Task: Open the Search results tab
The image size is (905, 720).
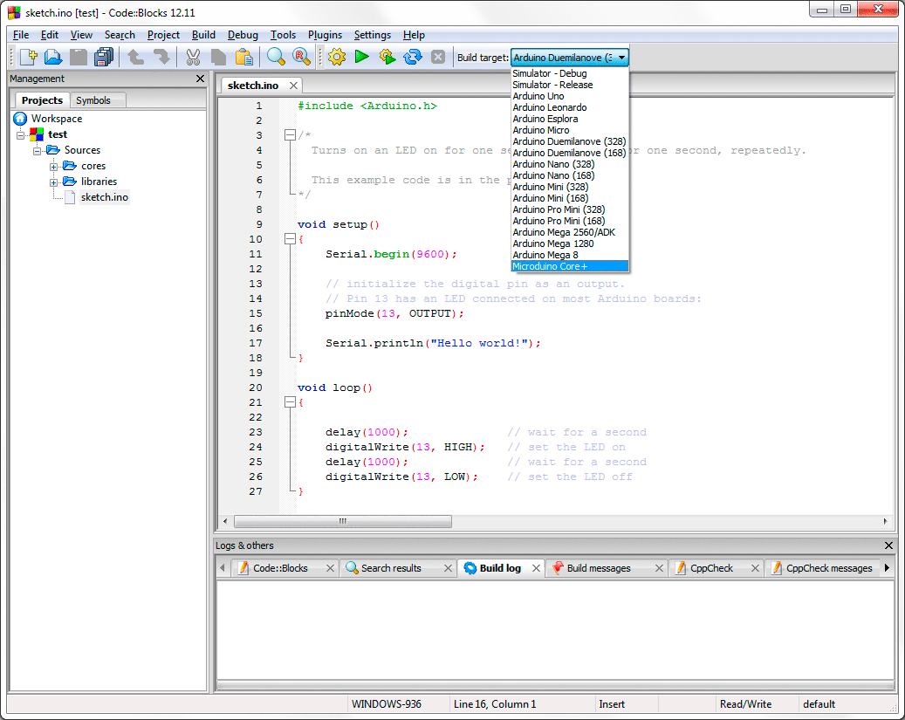Action: tap(391, 568)
